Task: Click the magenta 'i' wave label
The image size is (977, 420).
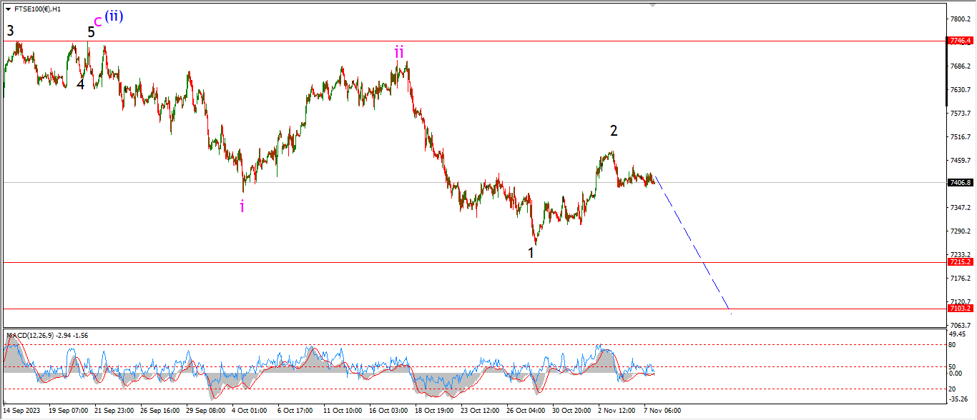Action: (242, 206)
